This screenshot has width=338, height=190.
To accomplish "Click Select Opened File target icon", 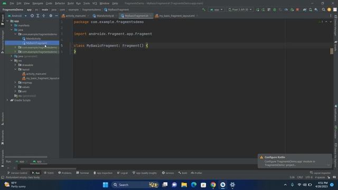I will [x=32, y=16].
